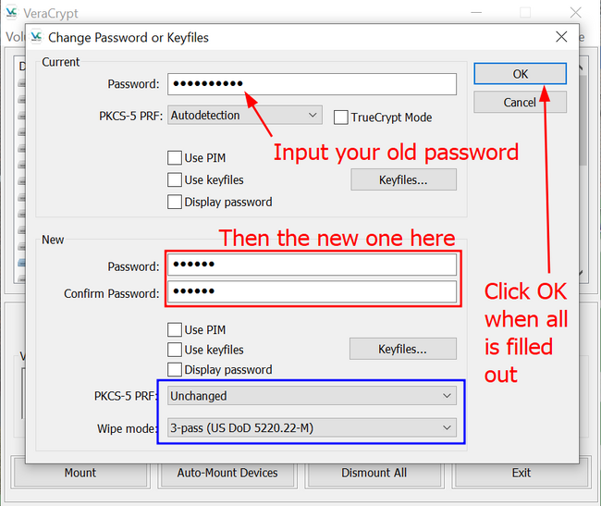Image resolution: width=601 pixels, height=506 pixels.
Task: Check Use PIM in Current section
Action: 175,157
